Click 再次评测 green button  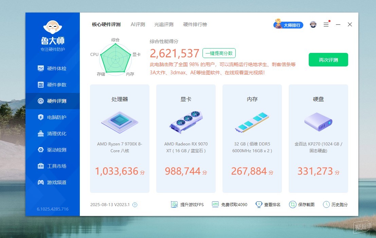point(328,60)
